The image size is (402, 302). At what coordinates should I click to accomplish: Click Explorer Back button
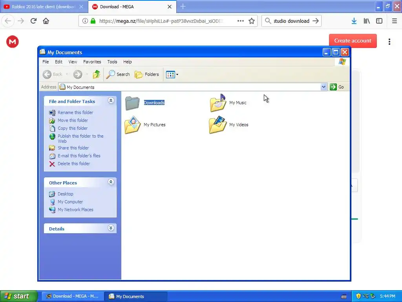coord(53,74)
